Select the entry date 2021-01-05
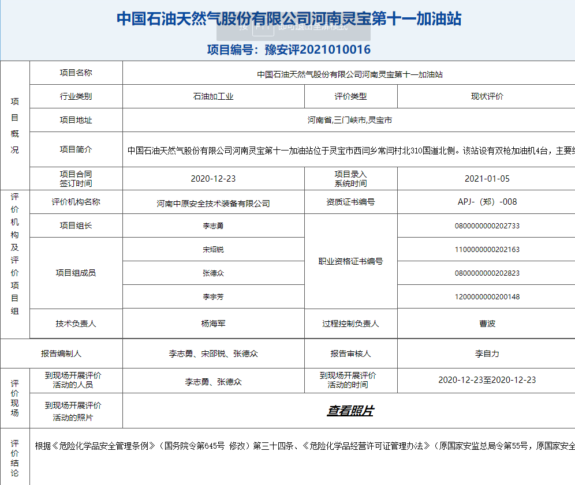Screen dimensions: 575x485 [487, 179]
